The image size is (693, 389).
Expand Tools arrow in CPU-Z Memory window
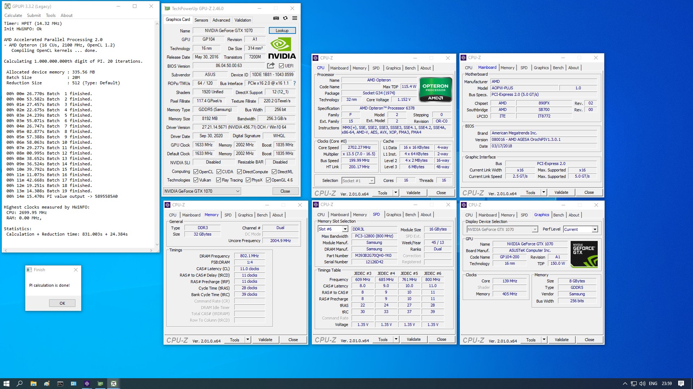[x=248, y=340]
